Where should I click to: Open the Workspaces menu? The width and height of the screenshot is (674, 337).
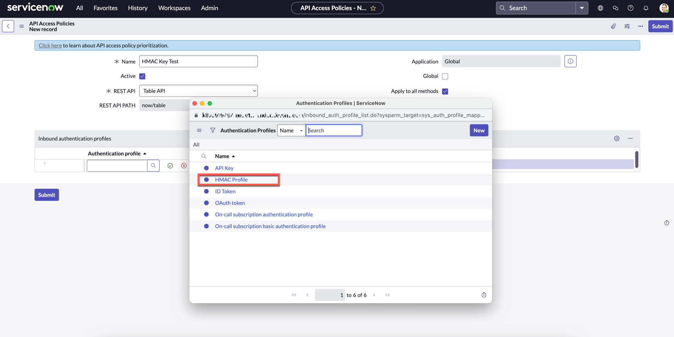[174, 8]
